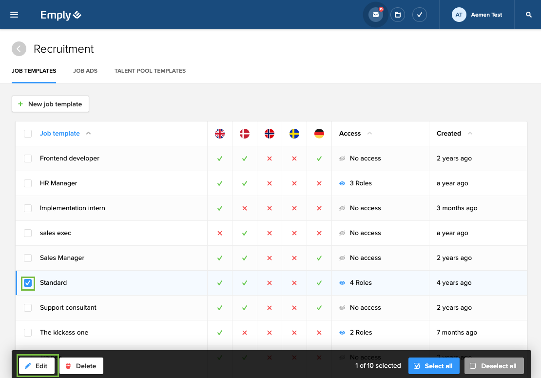Uncheck the Standard template checkbox
This screenshot has height=378, width=541.
pos(28,283)
